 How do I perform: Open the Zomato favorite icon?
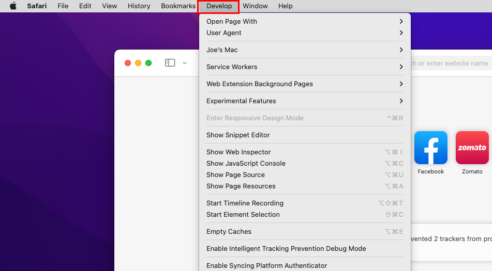[x=472, y=148]
